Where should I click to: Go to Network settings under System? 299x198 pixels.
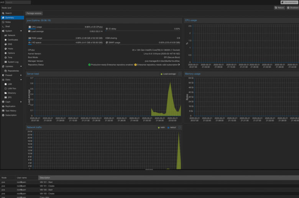click(11, 35)
